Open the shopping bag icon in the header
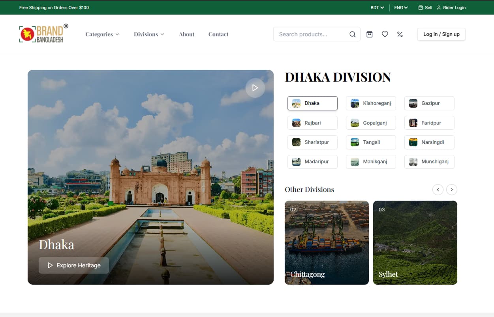The width and height of the screenshot is (494, 317). 369,34
